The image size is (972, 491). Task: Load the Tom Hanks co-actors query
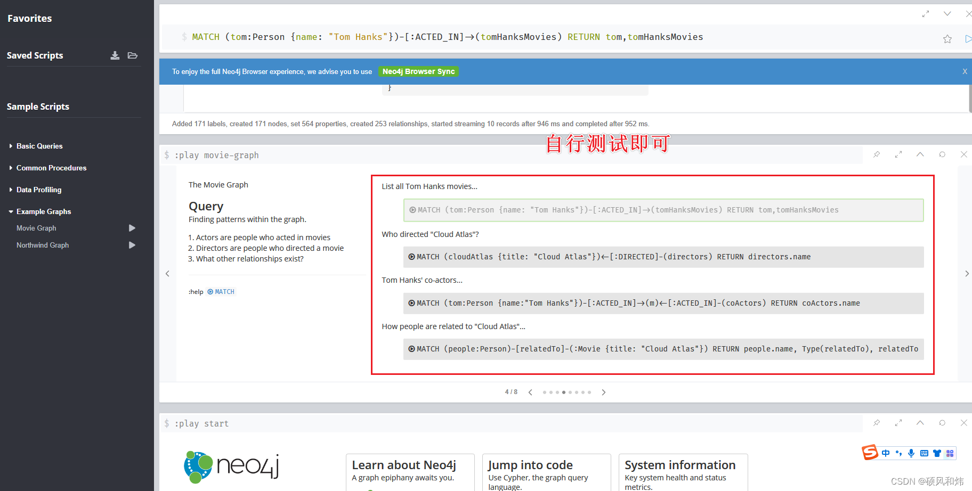pyautogui.click(x=663, y=303)
